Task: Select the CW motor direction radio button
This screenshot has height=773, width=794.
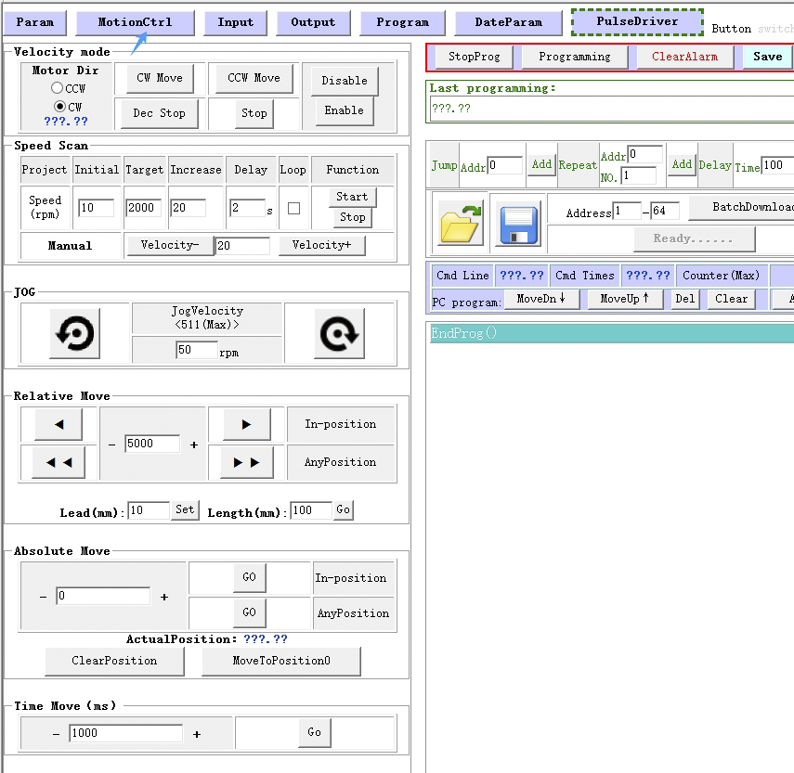Action: pyautogui.click(x=59, y=107)
